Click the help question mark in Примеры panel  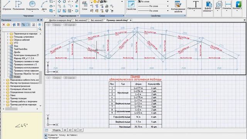pos(39,25)
